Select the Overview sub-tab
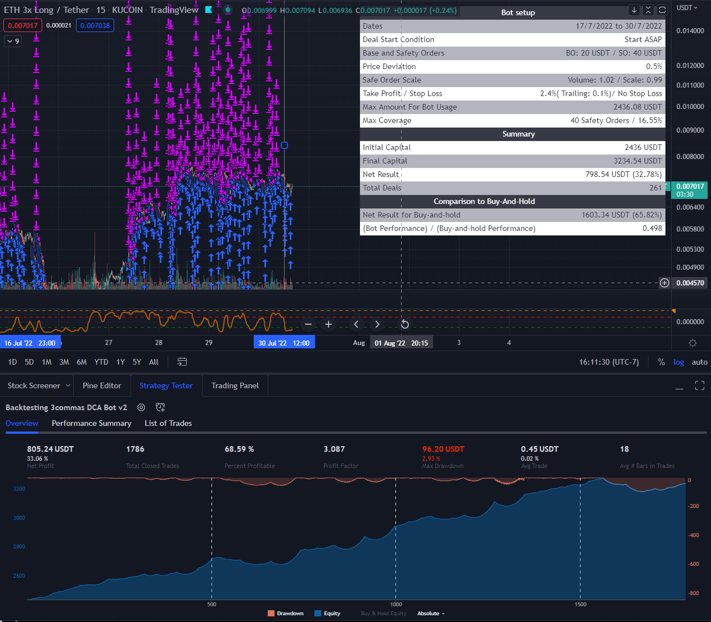 click(22, 423)
